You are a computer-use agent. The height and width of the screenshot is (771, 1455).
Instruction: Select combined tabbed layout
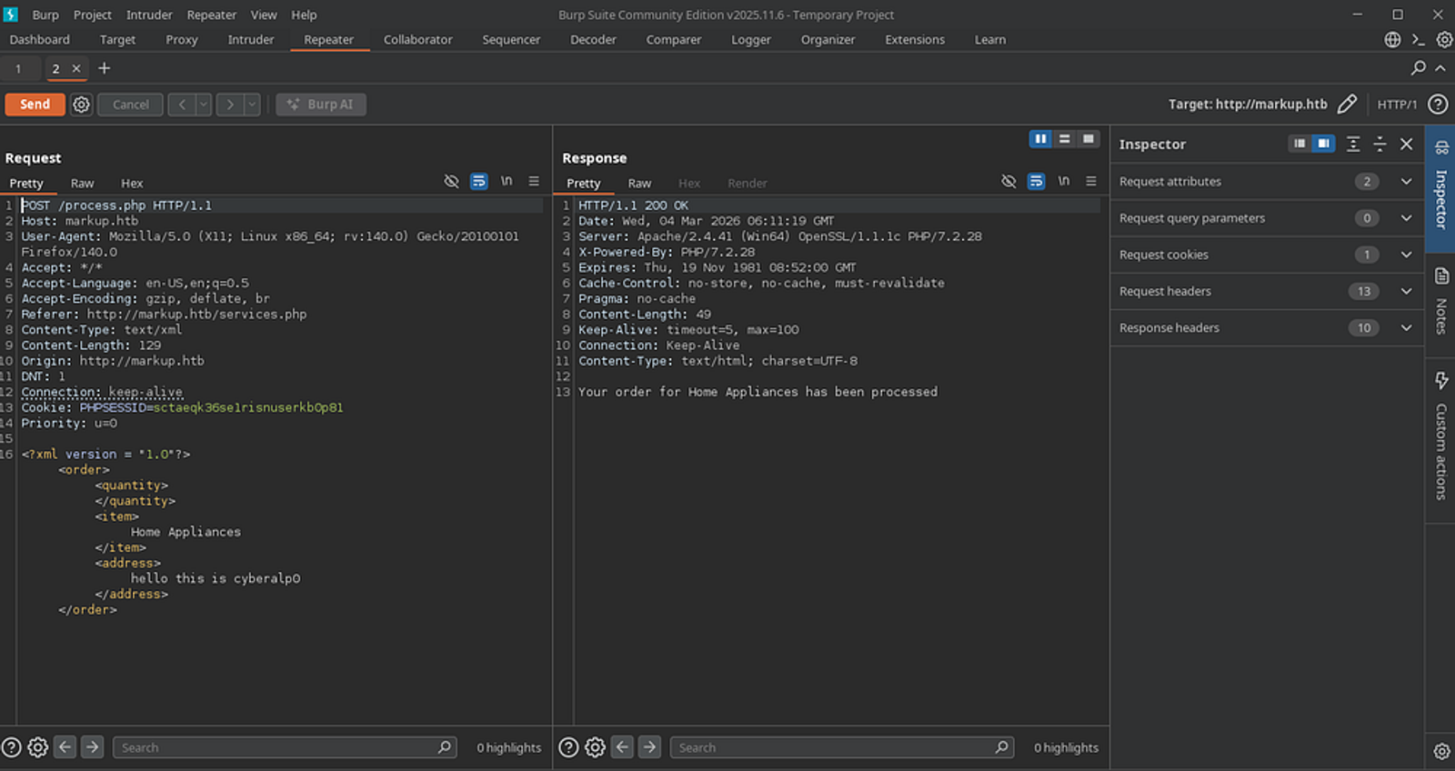point(1088,139)
